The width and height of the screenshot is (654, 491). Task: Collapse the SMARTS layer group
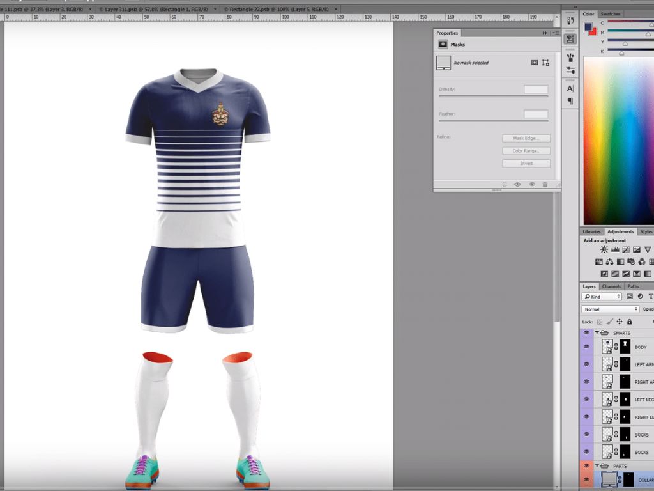coord(597,333)
